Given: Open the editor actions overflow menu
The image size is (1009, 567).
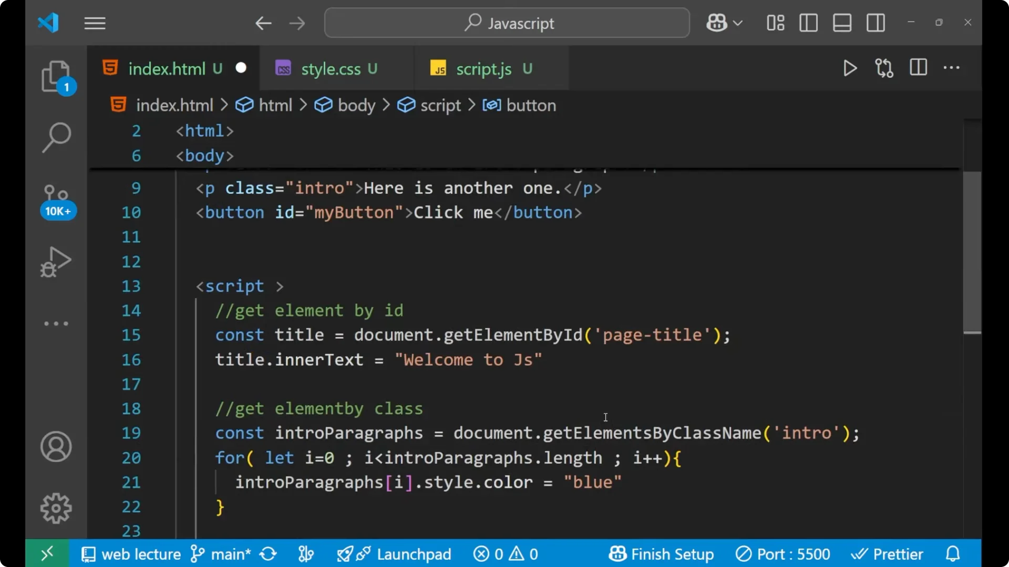Looking at the screenshot, I should point(952,68).
